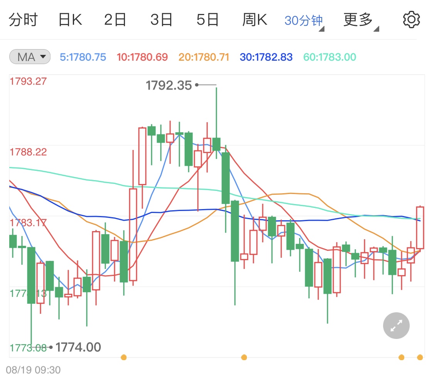
Task: Expand the 更多 options menu
Action: pyautogui.click(x=357, y=19)
